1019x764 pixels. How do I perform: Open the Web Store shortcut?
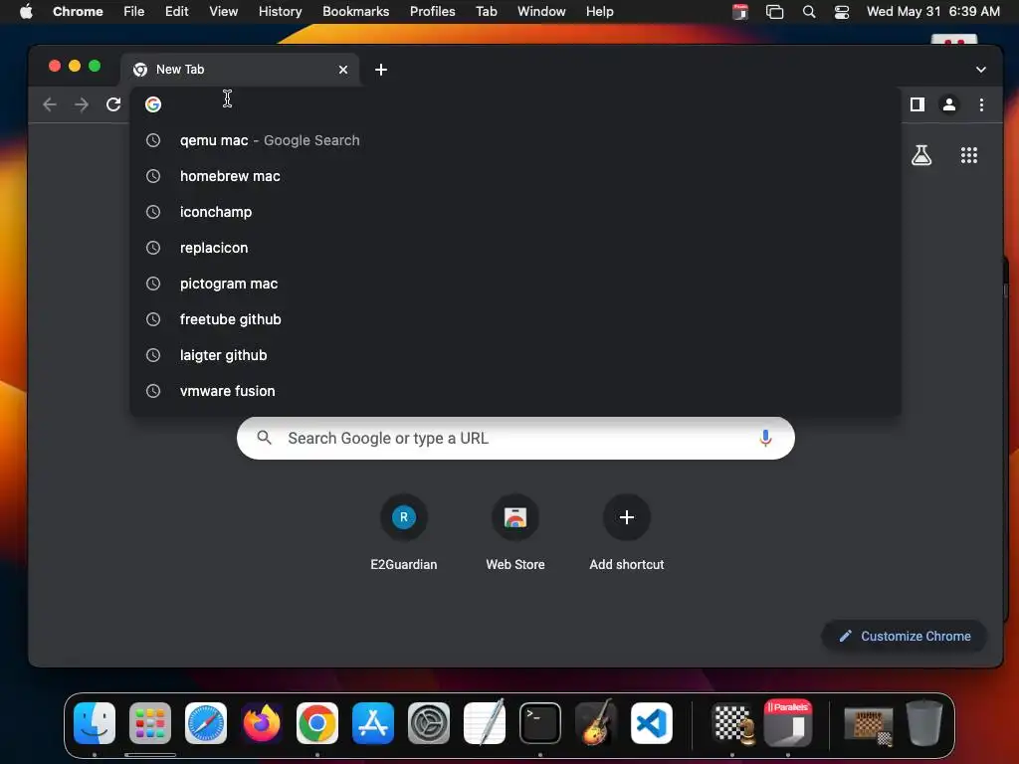[515, 533]
